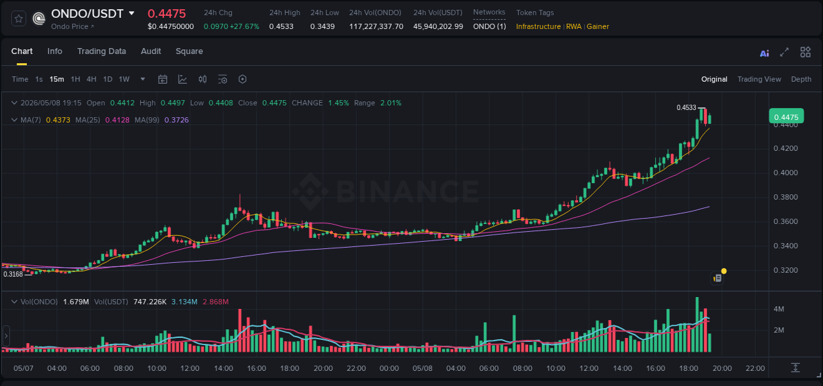
Task: Open the Trading Data tab
Action: (x=101, y=51)
